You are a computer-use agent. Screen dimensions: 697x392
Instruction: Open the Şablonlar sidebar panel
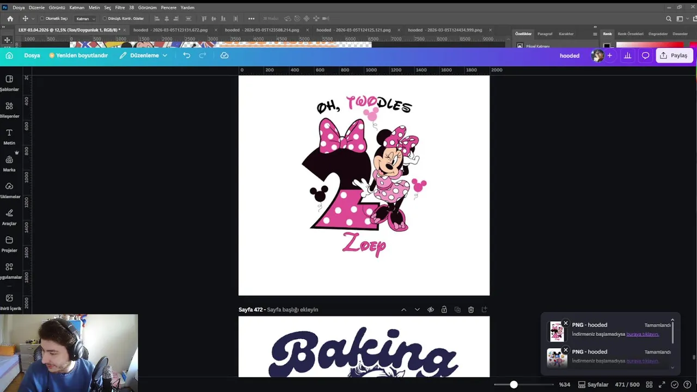tap(9, 83)
